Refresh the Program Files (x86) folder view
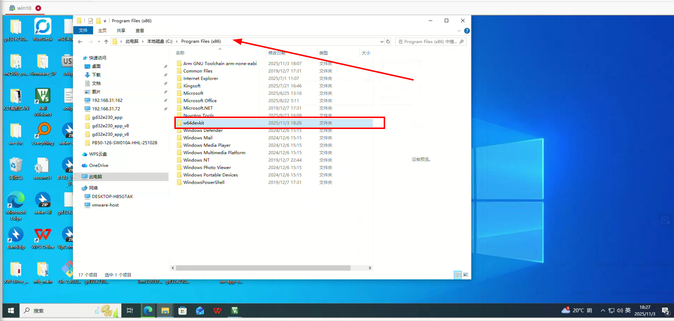This screenshot has height=321, width=674. [x=388, y=42]
